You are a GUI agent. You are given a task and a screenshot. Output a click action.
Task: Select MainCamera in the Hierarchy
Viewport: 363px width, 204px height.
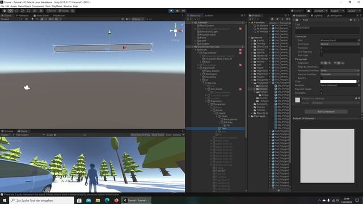[x=206, y=25]
